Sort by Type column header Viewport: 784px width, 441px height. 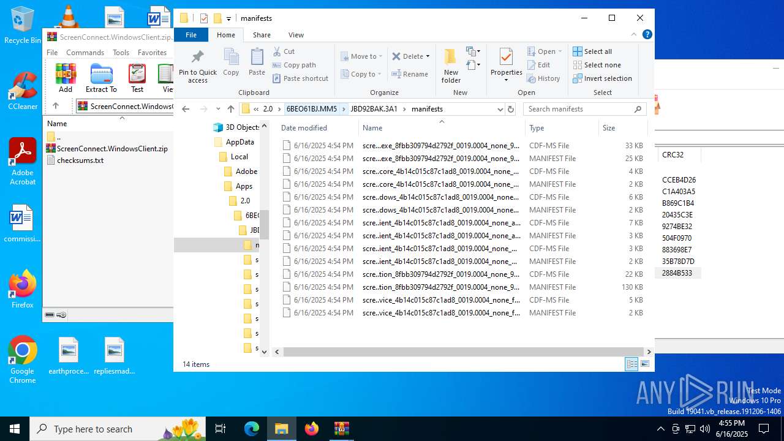562,128
